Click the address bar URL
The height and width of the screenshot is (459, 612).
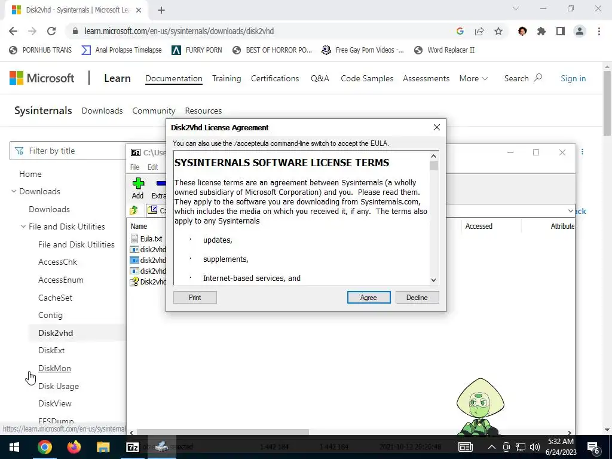pyautogui.click(x=179, y=31)
